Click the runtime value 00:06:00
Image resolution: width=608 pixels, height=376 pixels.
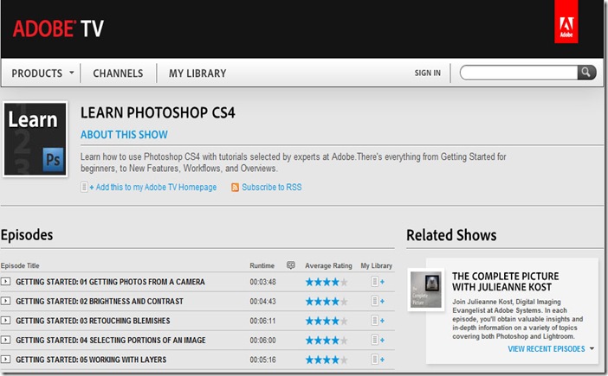tap(262, 341)
